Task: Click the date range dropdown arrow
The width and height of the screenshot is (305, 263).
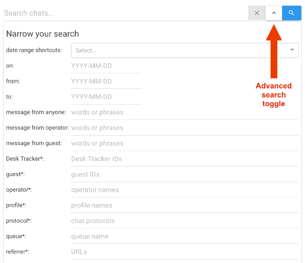Action: coord(292,50)
